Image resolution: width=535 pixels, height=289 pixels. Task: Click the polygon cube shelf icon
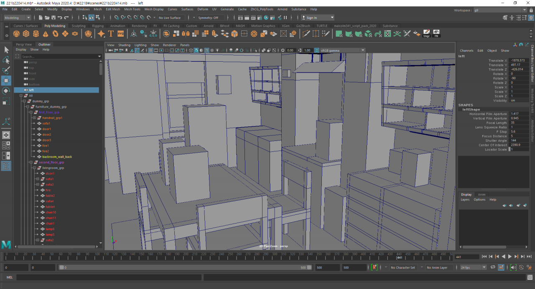point(26,34)
